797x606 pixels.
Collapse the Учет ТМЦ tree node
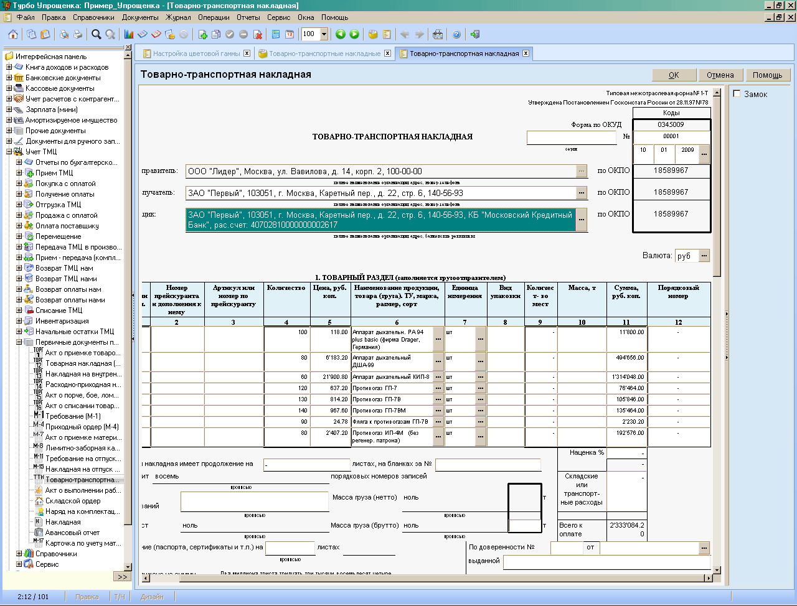9,152
